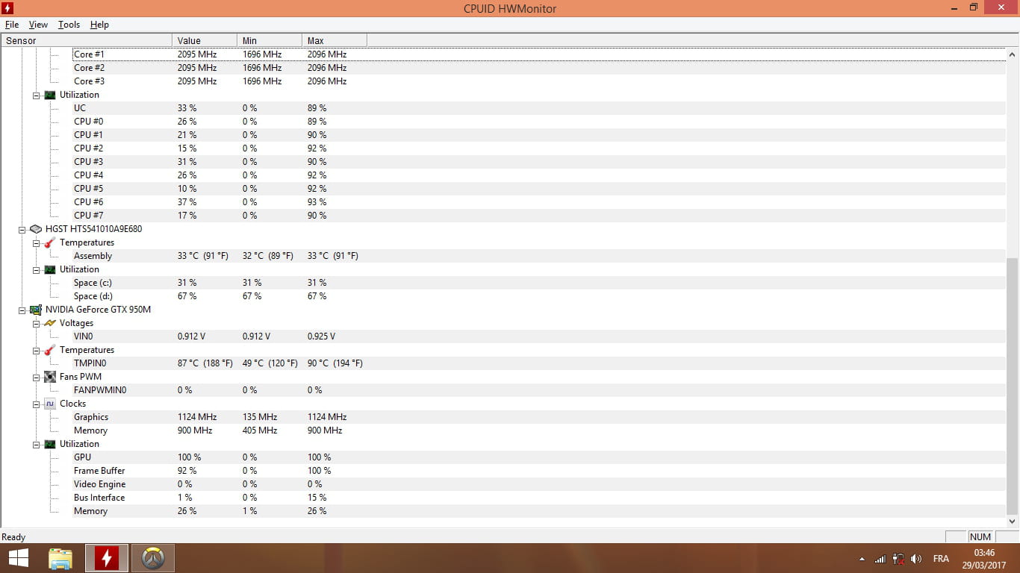The height and width of the screenshot is (573, 1020).
Task: Click the clock signal icon beside Clocks
Action: (49, 404)
